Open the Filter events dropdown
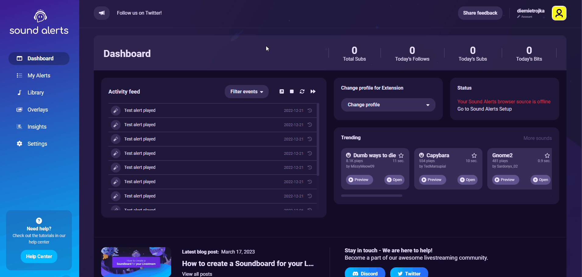This screenshot has width=582, height=277. coord(246,91)
